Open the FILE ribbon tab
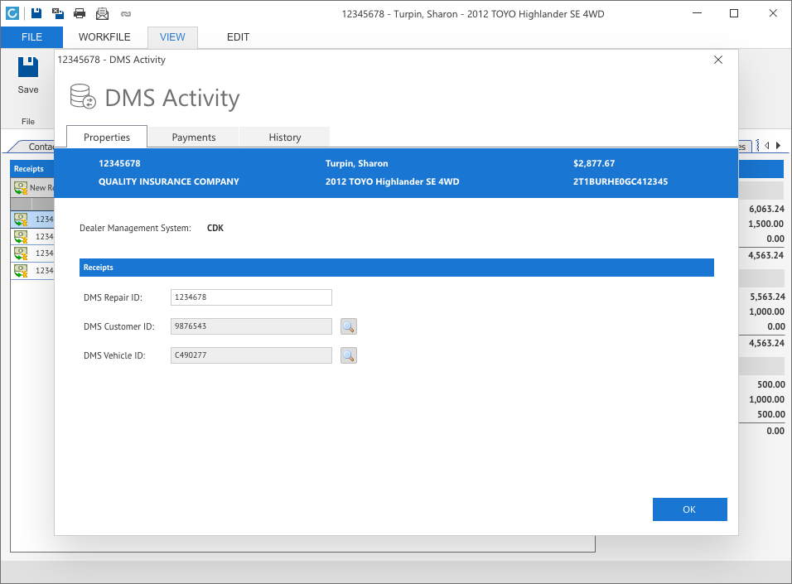This screenshot has height=584, width=792. (31, 37)
